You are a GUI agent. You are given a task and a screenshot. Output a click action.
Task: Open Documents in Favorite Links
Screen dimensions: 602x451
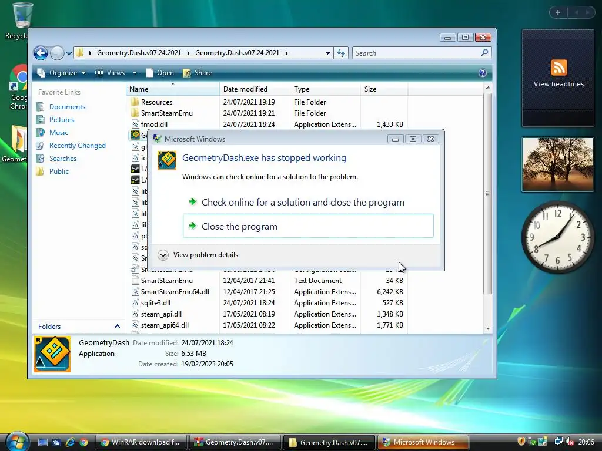tap(67, 107)
